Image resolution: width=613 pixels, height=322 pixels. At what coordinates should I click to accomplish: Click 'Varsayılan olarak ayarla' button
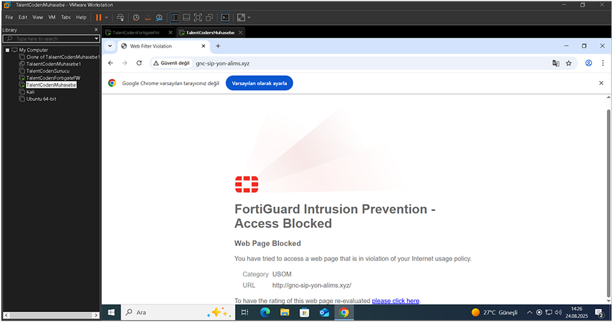tap(260, 83)
